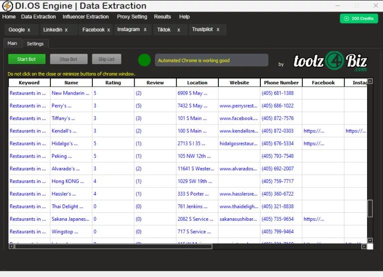This screenshot has width=383, height=277.
Task: Select the Thai Delight name cell
Action: click(71, 206)
